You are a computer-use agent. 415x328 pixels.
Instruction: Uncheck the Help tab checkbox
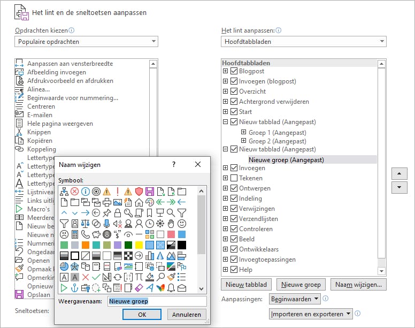tap(234, 270)
